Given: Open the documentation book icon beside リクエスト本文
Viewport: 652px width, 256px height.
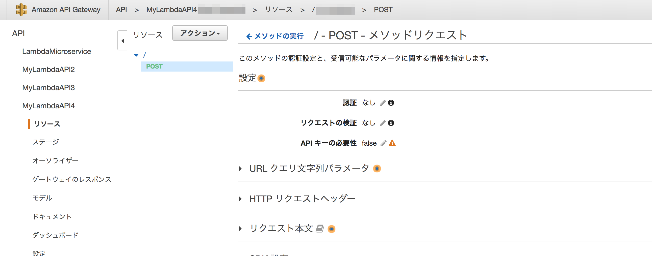Looking at the screenshot, I should 320,229.
